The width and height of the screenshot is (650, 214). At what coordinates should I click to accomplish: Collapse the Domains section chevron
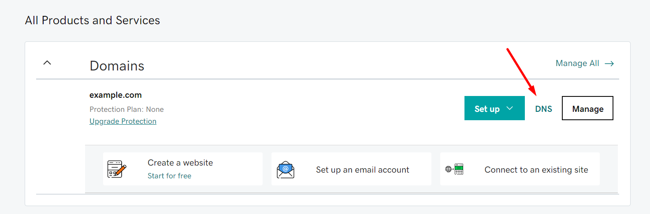(x=47, y=63)
